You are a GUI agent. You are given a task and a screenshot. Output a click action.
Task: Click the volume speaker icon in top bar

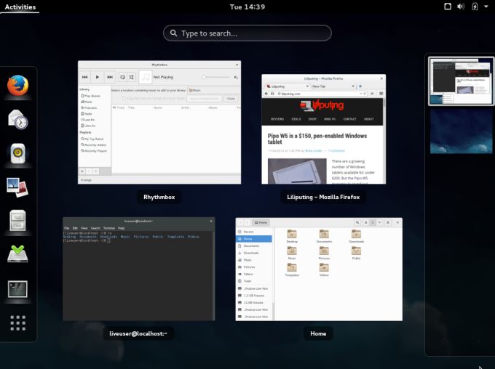pyautogui.click(x=460, y=7)
